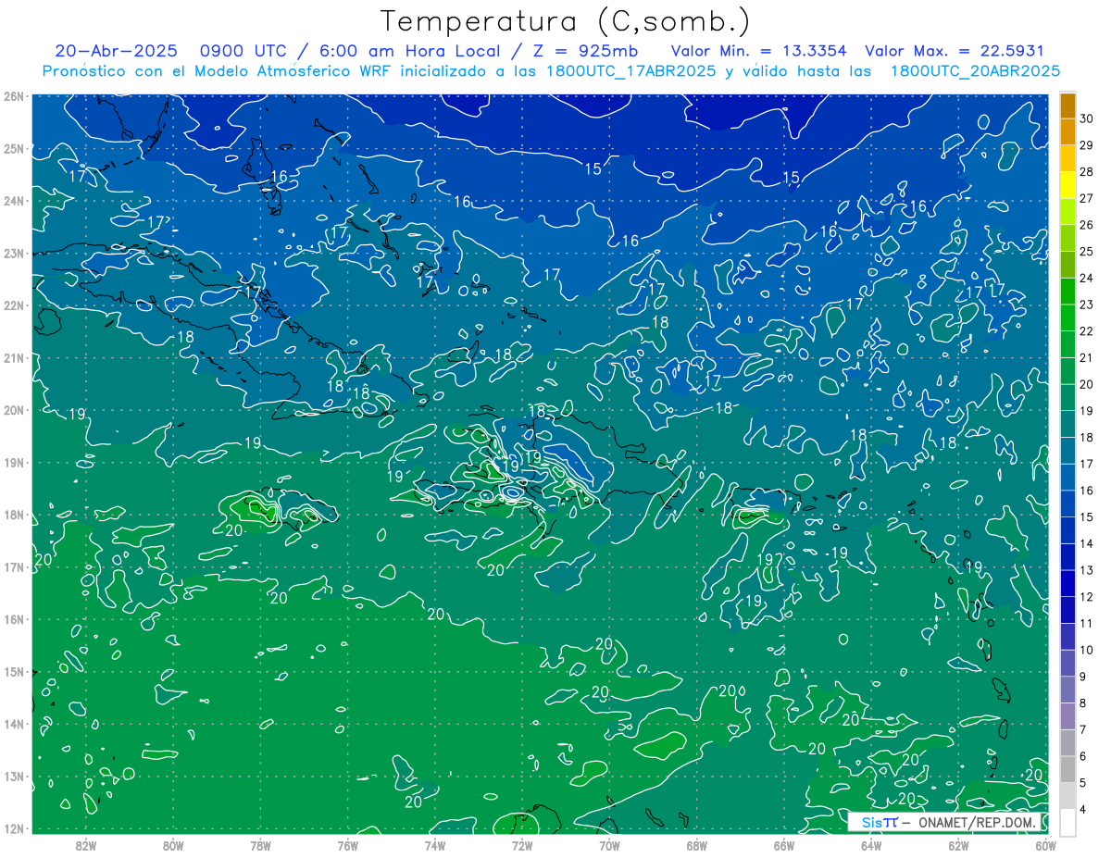Click the '76W' longitude axis label

coord(348,845)
